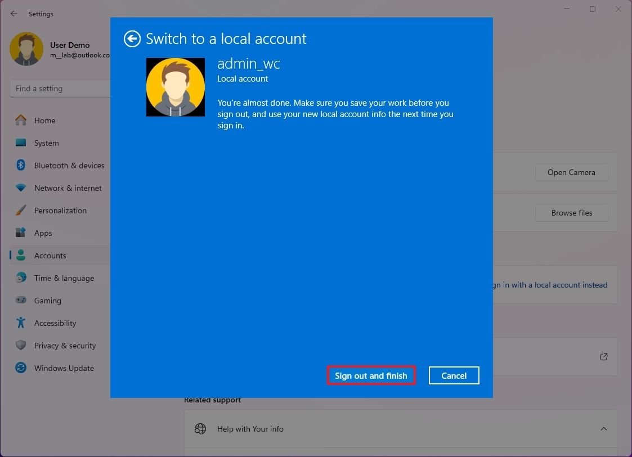Cancel switching to a local account
The width and height of the screenshot is (632, 457).
point(454,375)
